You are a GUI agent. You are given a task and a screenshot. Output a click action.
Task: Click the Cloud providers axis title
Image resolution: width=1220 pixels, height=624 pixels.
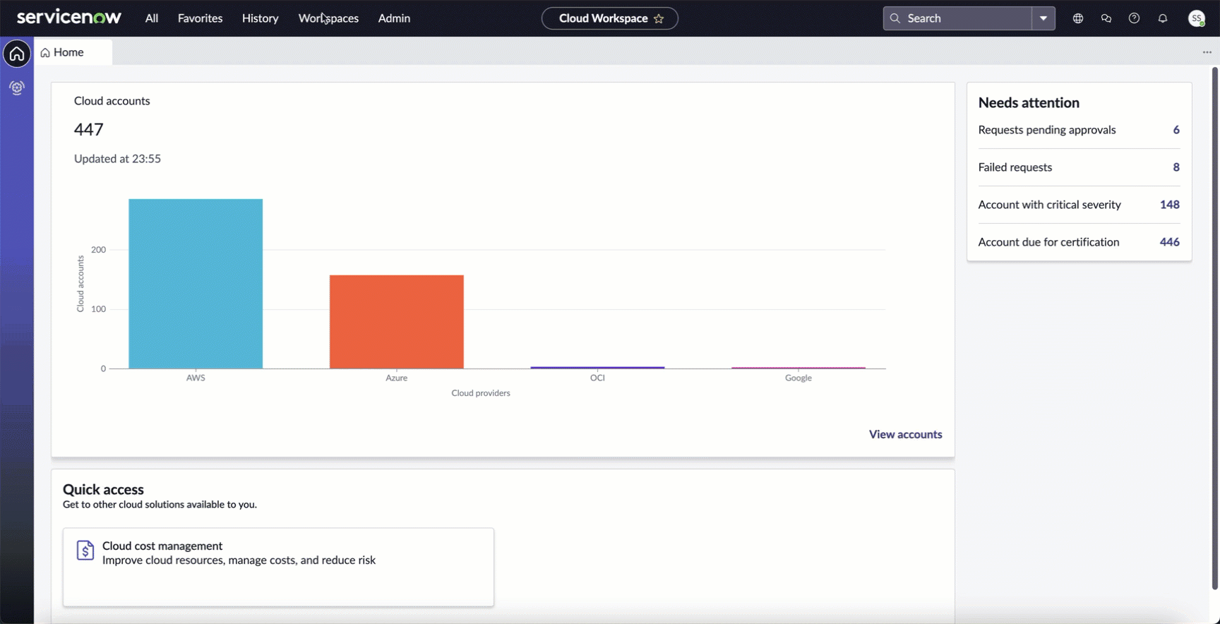[481, 393]
